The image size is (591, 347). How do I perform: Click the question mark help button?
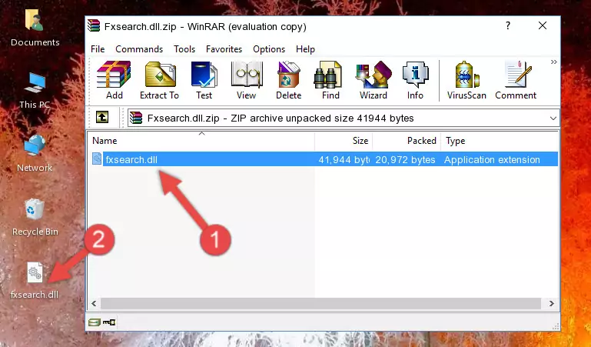[508, 25]
